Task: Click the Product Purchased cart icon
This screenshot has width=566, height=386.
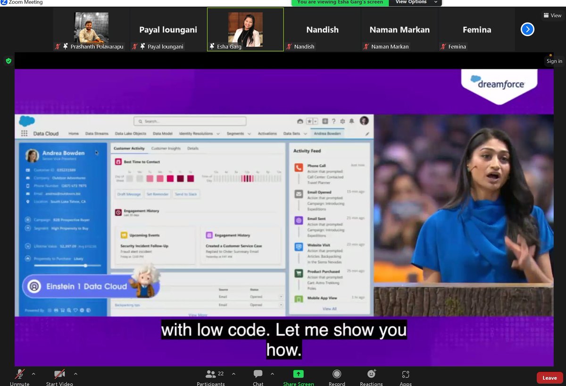Action: pyautogui.click(x=299, y=273)
